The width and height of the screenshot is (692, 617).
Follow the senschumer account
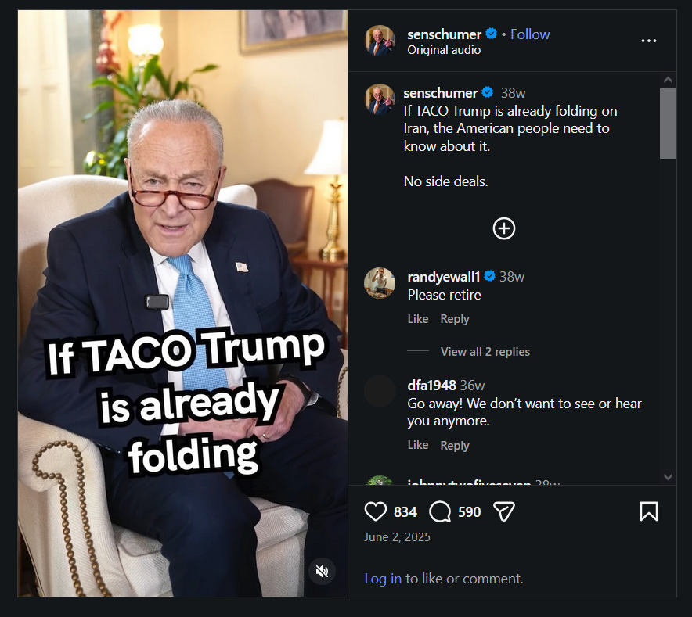(x=530, y=34)
